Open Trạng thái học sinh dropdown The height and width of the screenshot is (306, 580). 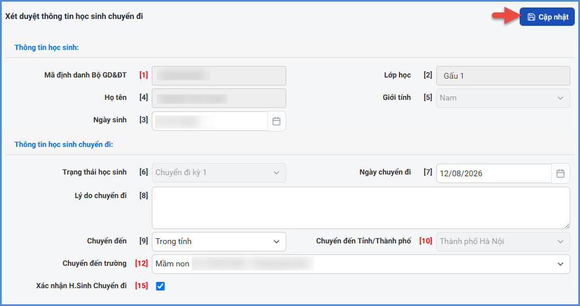point(218,173)
